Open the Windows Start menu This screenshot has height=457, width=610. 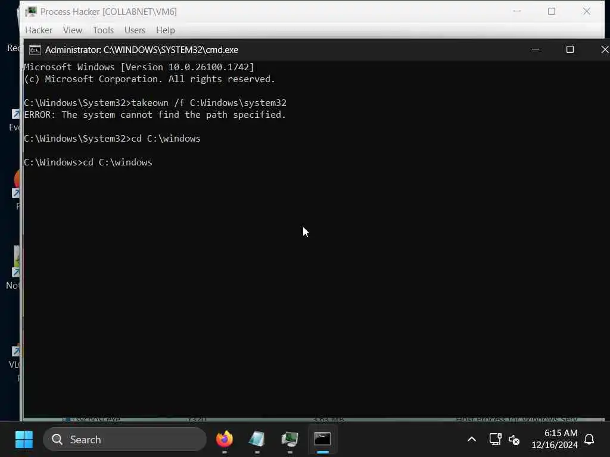pos(24,440)
